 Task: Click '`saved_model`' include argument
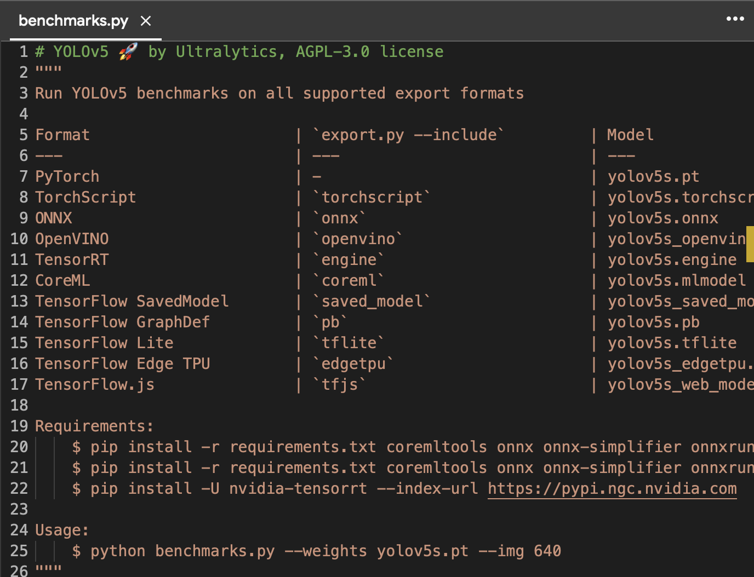click(x=372, y=301)
